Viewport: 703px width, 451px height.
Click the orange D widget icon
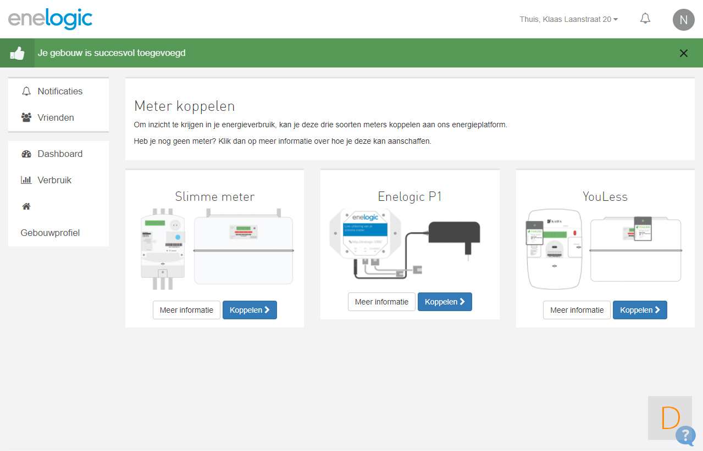click(x=670, y=418)
